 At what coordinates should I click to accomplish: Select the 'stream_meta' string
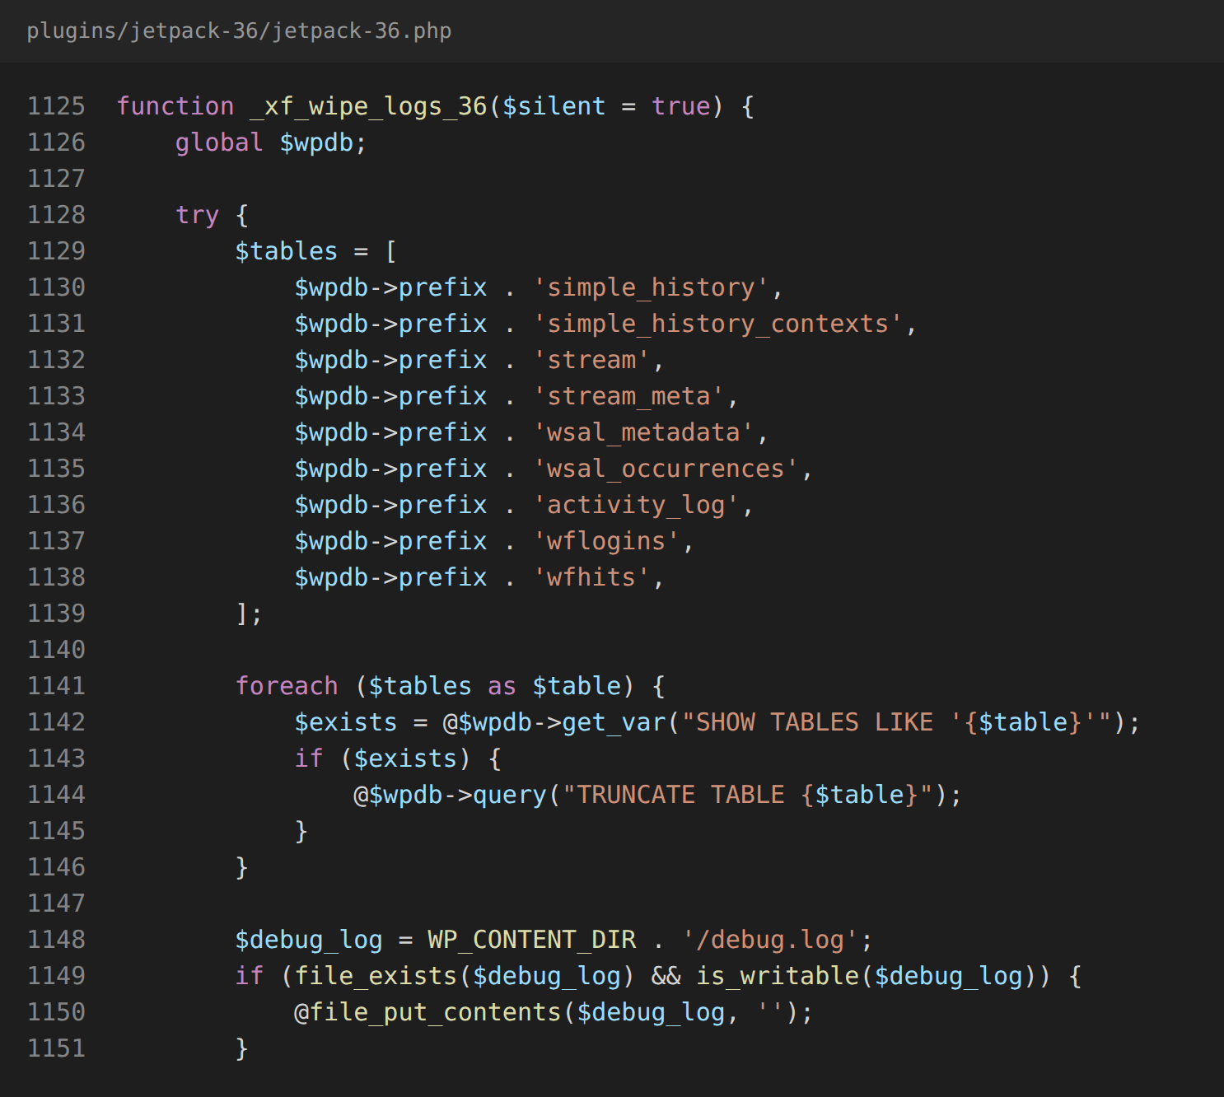628,396
